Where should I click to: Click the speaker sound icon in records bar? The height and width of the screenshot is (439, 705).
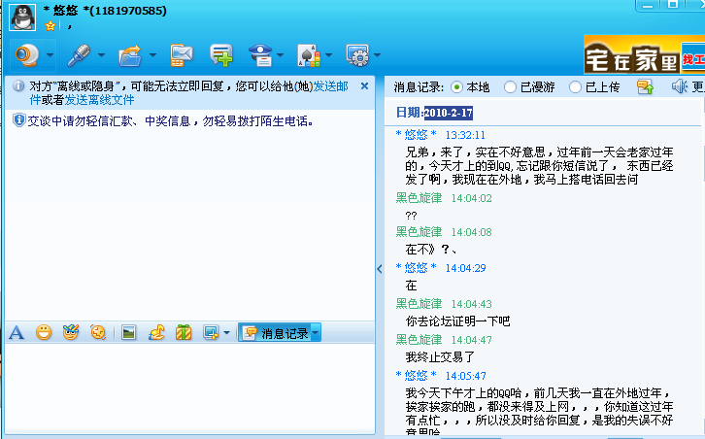coord(680,86)
